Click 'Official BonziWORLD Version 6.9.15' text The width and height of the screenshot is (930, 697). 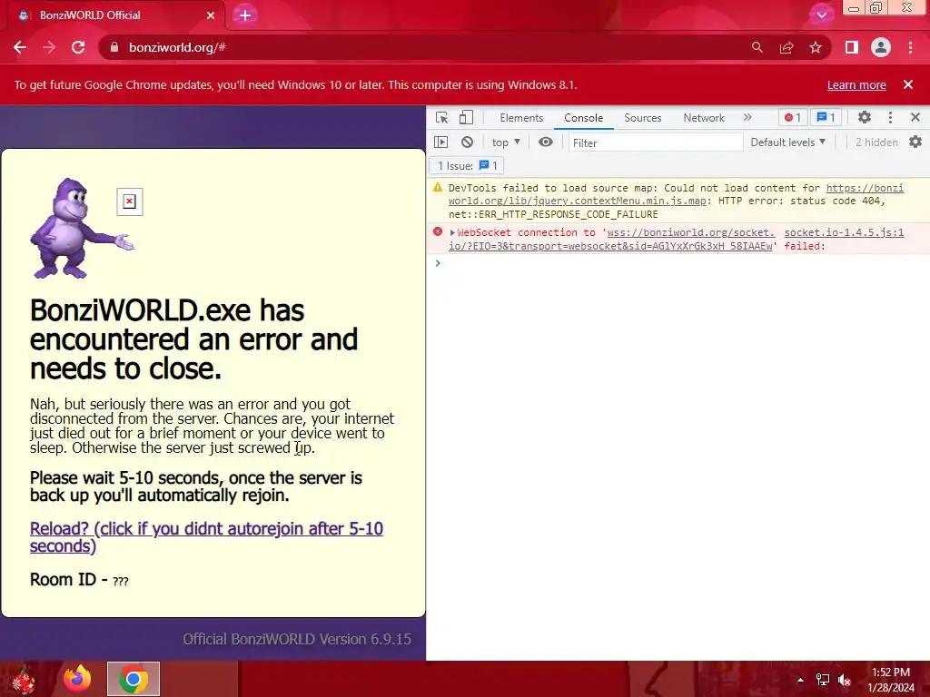pyautogui.click(x=297, y=639)
